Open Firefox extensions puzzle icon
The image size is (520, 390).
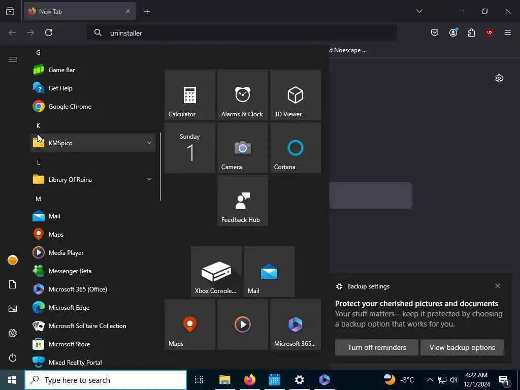pyautogui.click(x=471, y=32)
